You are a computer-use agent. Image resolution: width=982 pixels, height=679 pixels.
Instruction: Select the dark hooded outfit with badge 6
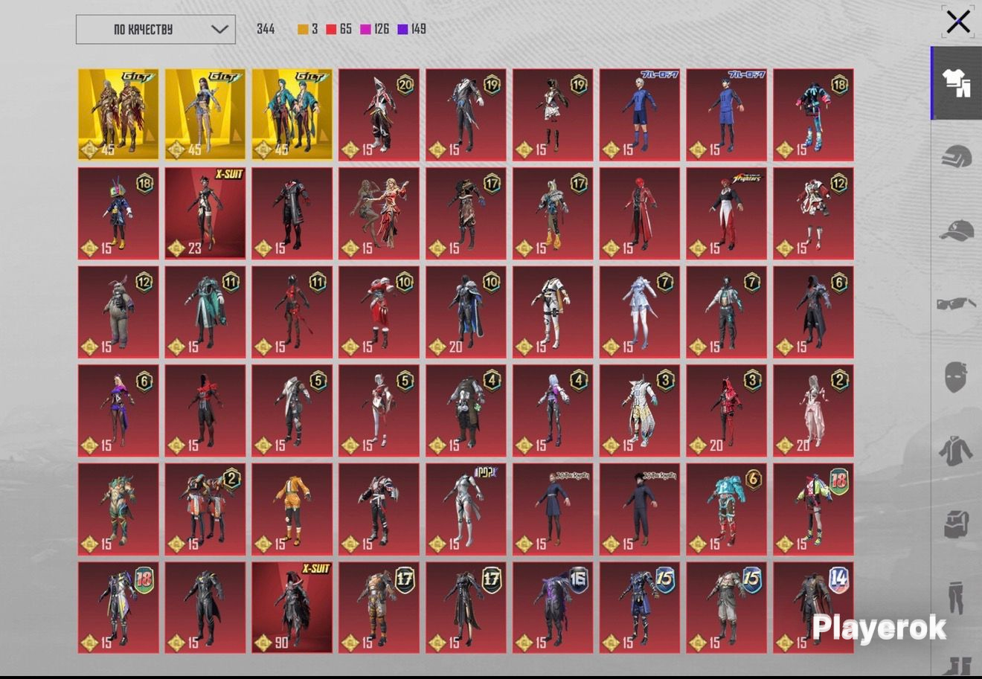(814, 312)
